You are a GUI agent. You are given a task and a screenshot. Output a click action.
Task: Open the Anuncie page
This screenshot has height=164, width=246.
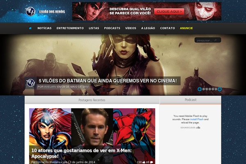click(x=186, y=28)
